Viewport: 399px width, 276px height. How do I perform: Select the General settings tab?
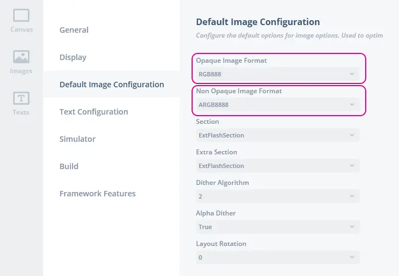(74, 30)
